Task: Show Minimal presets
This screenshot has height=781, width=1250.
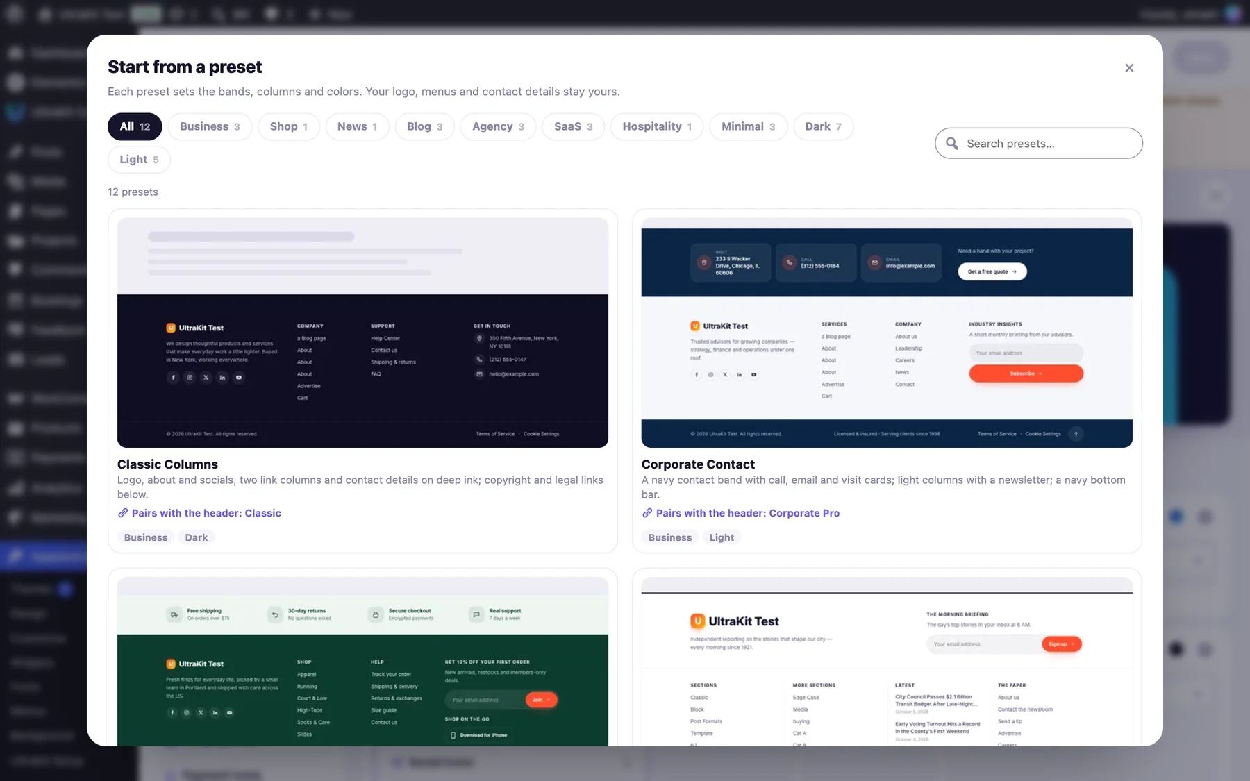Action: pyautogui.click(x=748, y=126)
